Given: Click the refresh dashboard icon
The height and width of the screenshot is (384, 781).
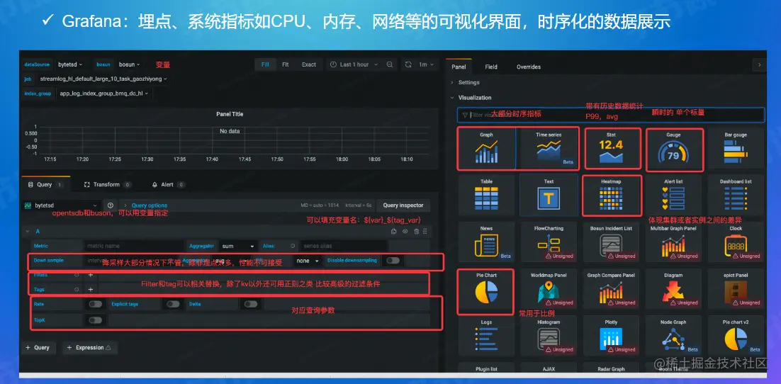Looking at the screenshot, I should (x=408, y=64).
